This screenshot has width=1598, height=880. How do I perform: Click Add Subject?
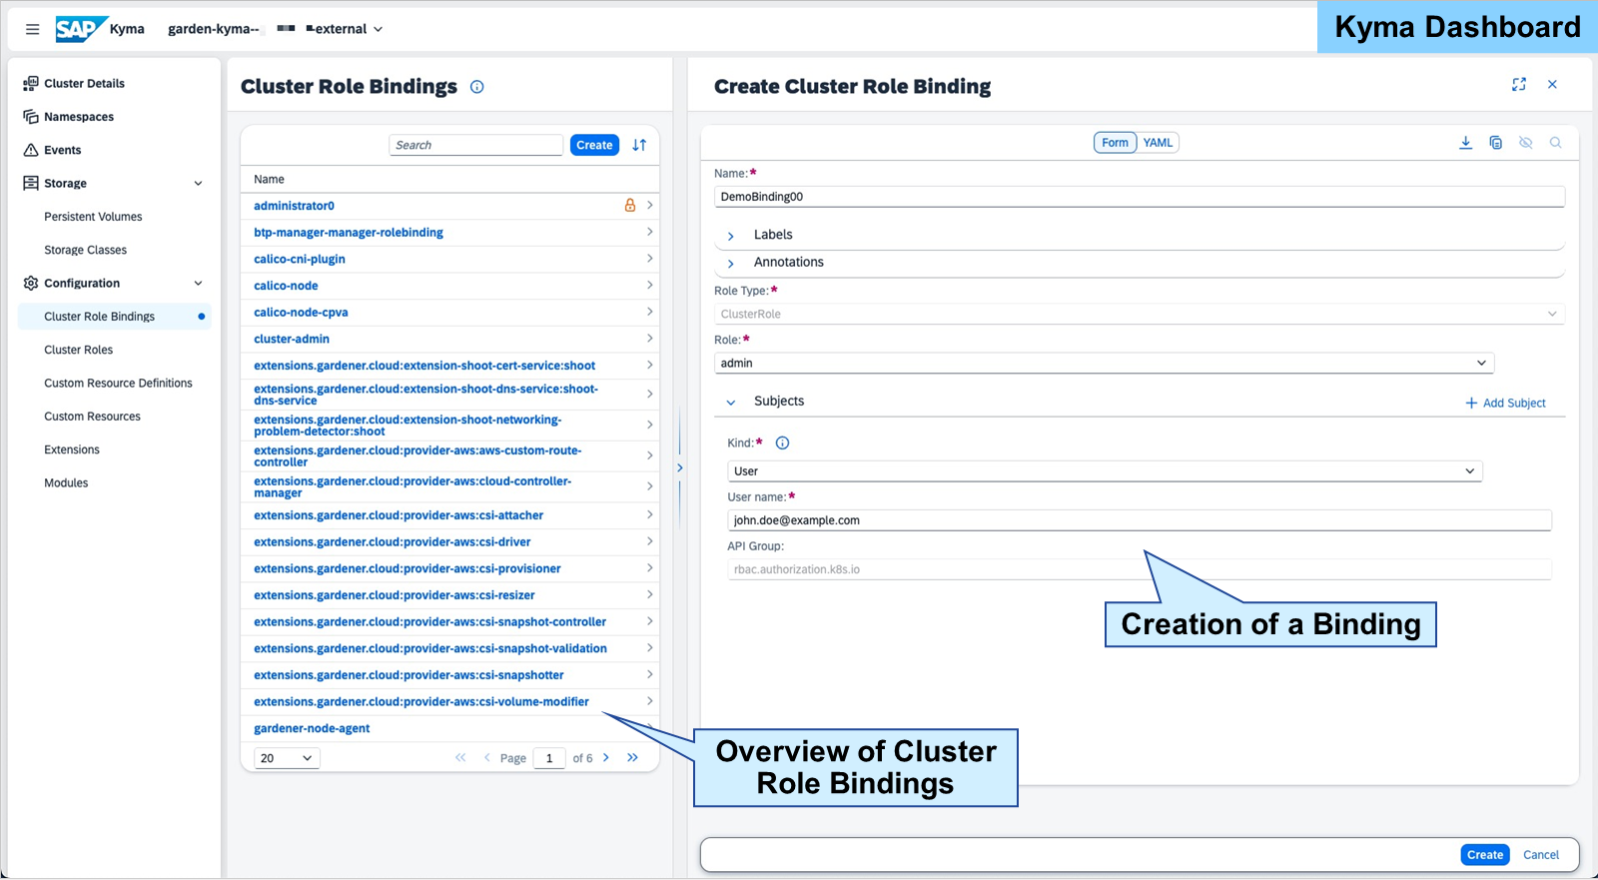pyautogui.click(x=1505, y=404)
